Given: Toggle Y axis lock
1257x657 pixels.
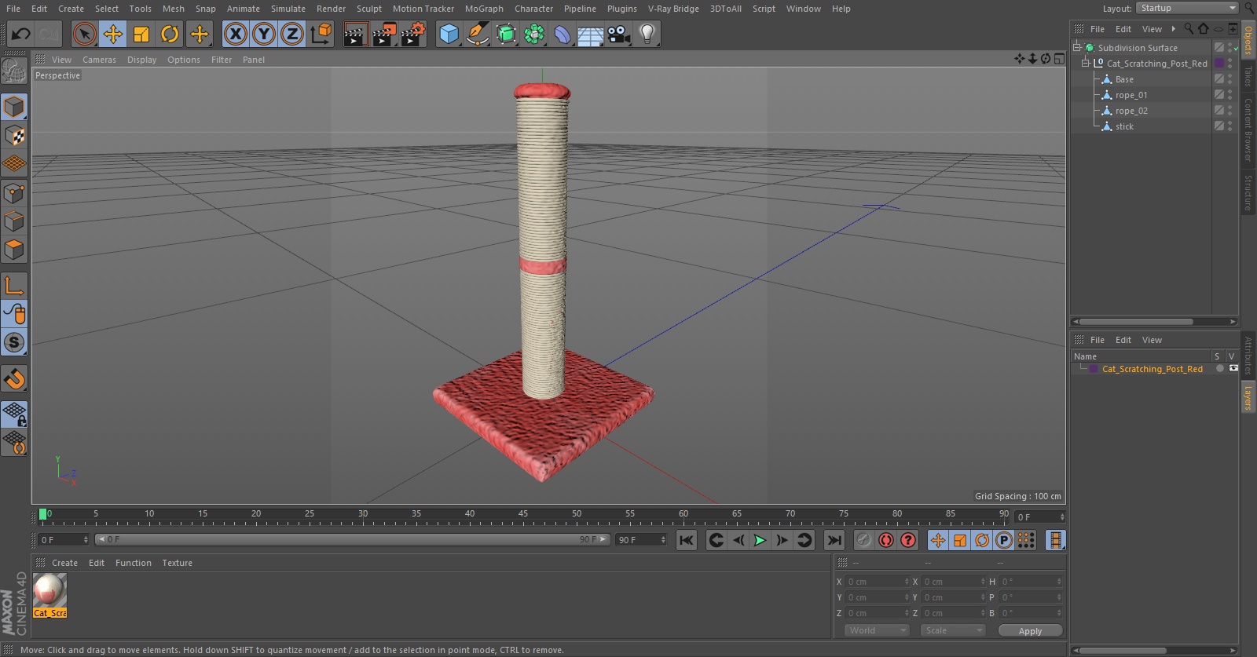Looking at the screenshot, I should pos(264,34).
